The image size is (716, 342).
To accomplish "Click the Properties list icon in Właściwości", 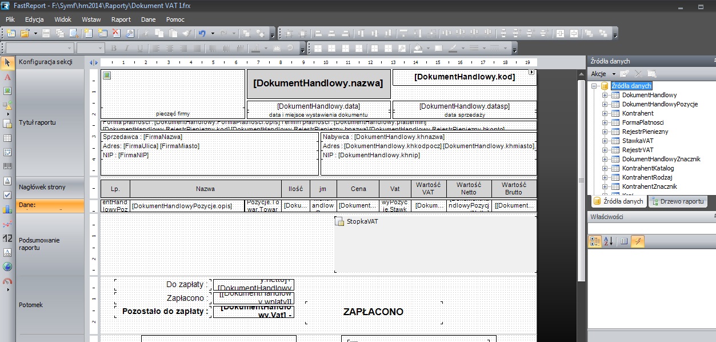I will pyautogui.click(x=624, y=241).
